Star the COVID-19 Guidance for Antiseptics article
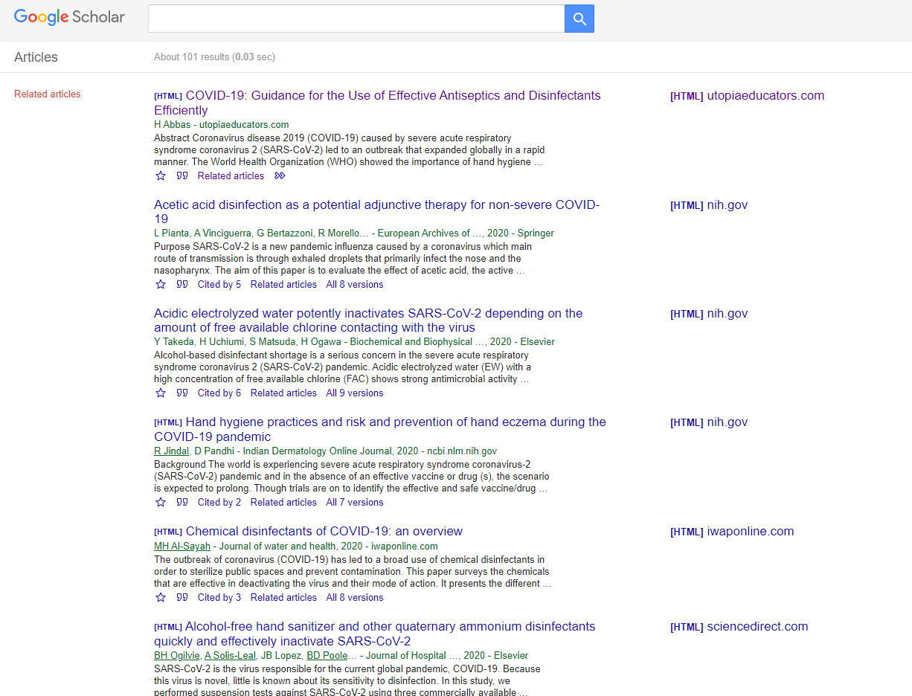This screenshot has height=696, width=912. [161, 175]
